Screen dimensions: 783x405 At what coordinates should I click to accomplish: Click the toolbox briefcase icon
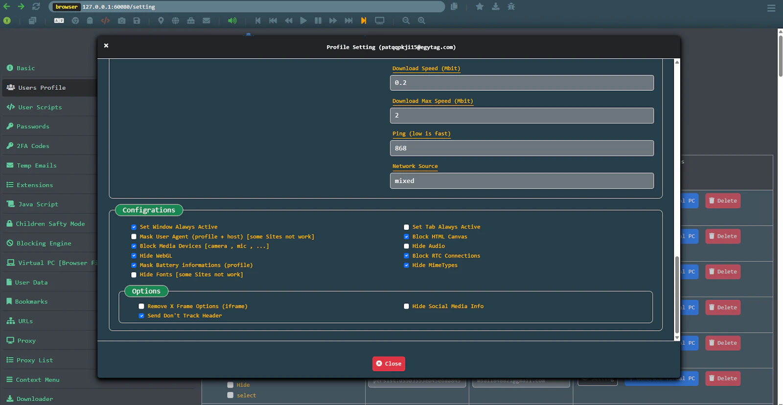[191, 21]
